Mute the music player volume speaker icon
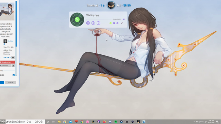Image resolution: width=221 pixels, height=124 pixels. [124, 19]
